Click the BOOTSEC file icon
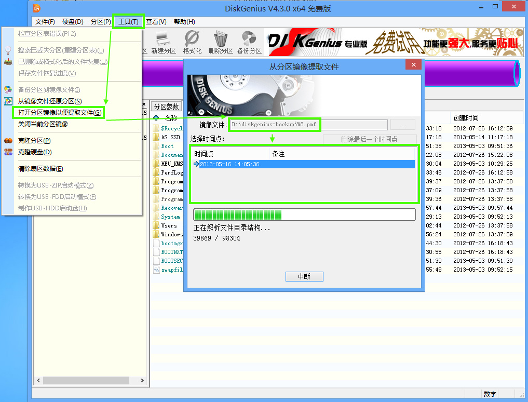Image resolution: width=528 pixels, height=402 pixels. pos(156,261)
